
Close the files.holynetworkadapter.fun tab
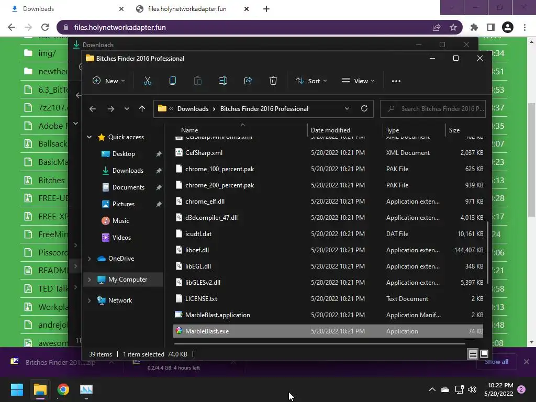click(x=247, y=9)
